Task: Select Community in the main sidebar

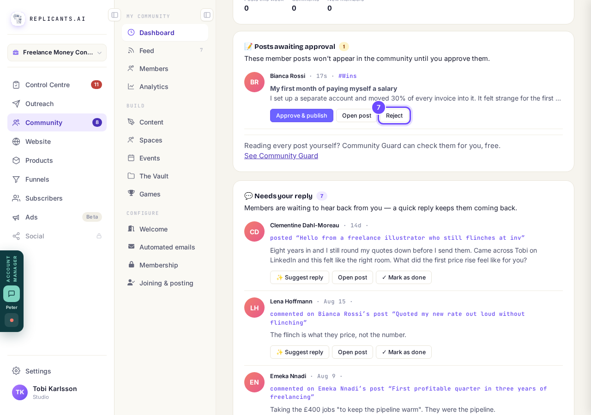Action: point(57,123)
